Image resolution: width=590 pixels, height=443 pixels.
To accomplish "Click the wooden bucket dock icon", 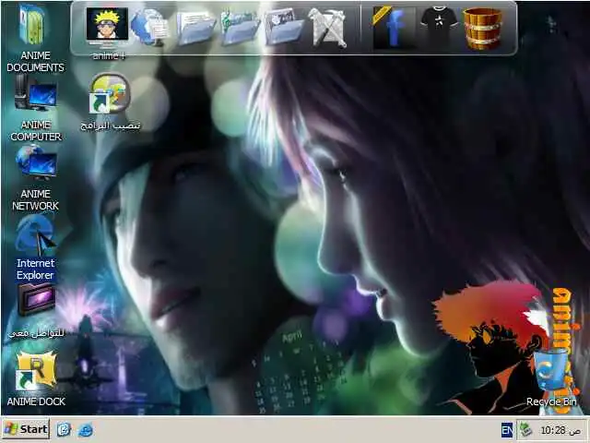I will [483, 29].
